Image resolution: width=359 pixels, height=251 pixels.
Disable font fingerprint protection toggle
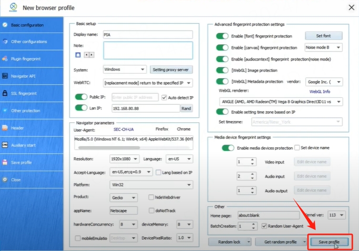click(x=222, y=36)
